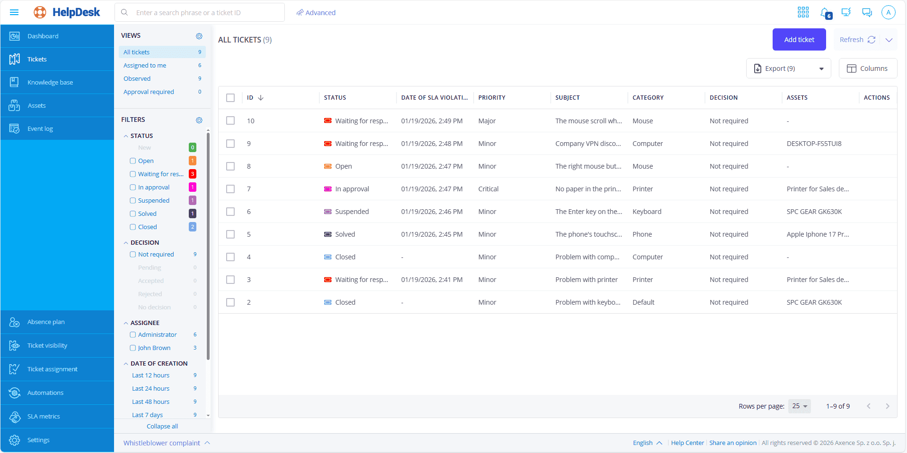Open the apps grid icon
The height and width of the screenshot is (453, 907).
point(803,13)
